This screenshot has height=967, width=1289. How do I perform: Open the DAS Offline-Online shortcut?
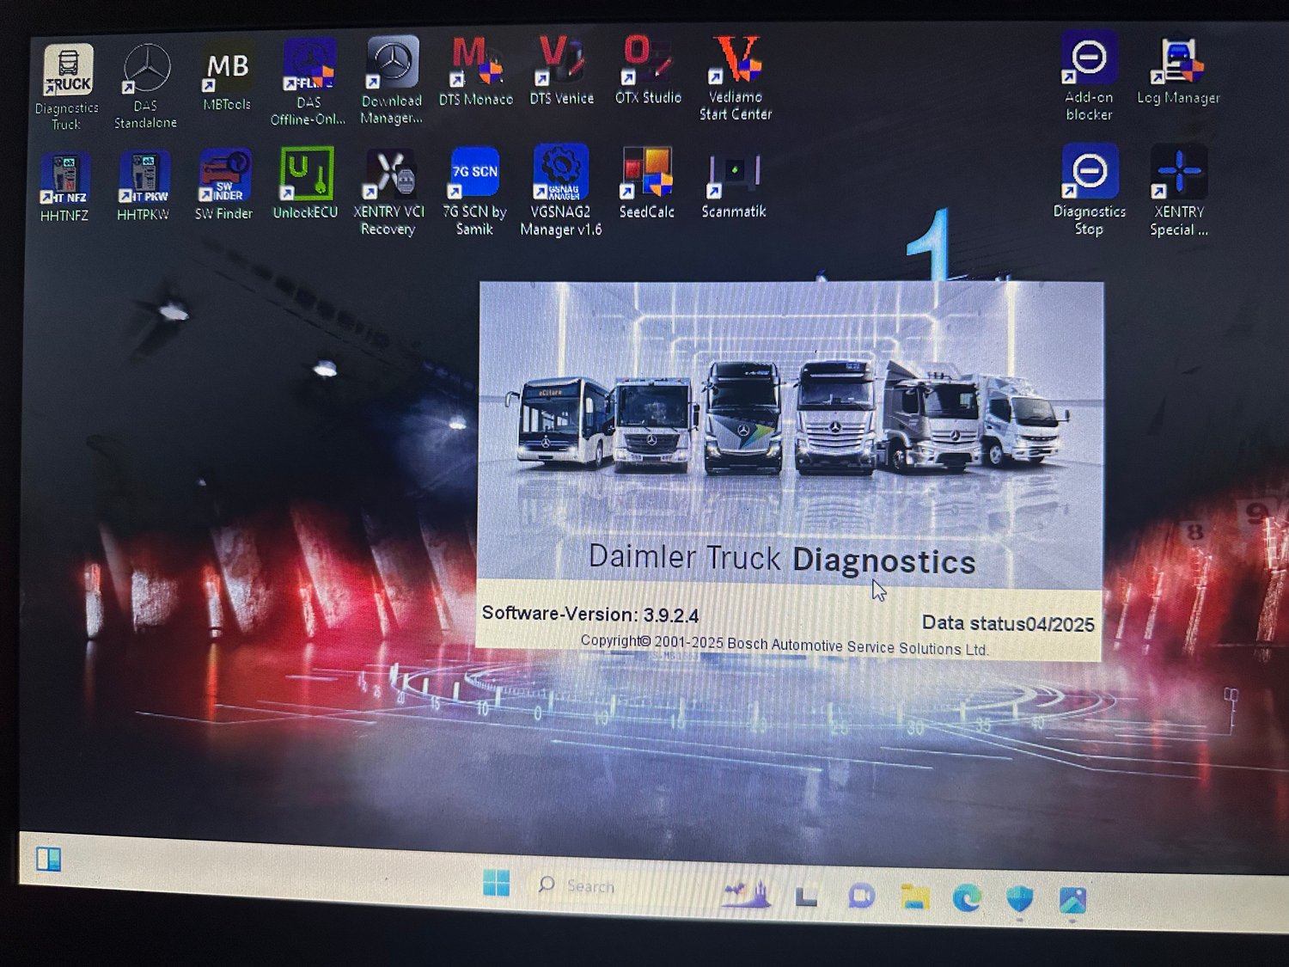coord(309,82)
